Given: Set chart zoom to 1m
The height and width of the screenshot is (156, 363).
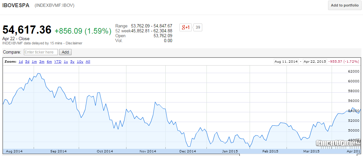Looking at the screenshot, I should [x=34, y=62].
